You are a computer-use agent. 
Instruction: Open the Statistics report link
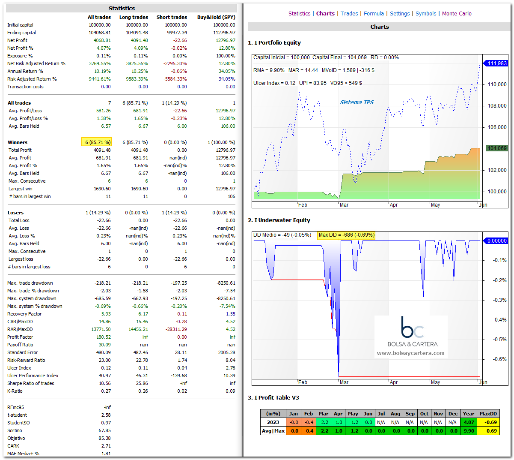299,14
